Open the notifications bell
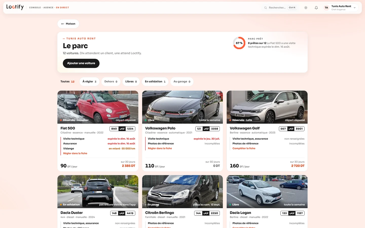This screenshot has height=228, width=365. 316,8
